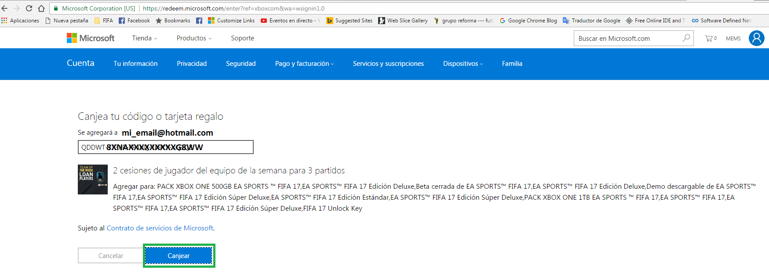This screenshot has width=769, height=273.
Task: Click the browser home icon
Action: point(41,8)
